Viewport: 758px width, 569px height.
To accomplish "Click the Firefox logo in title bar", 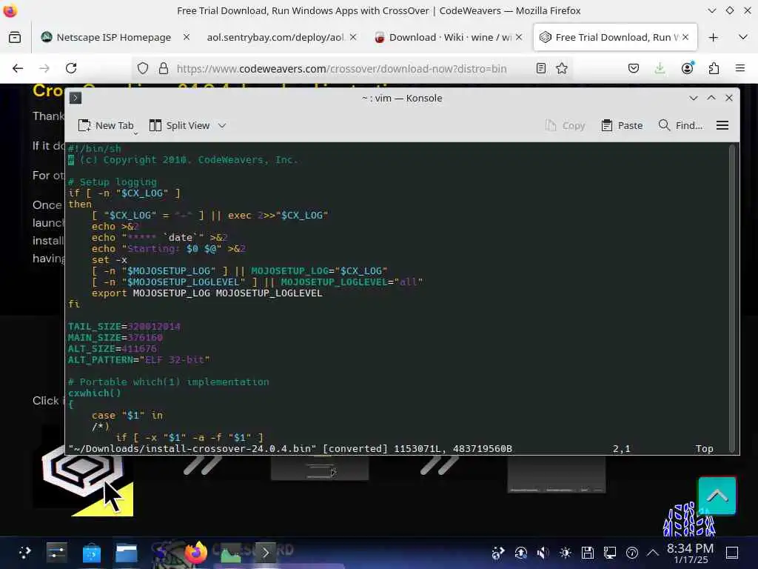I will click(x=10, y=10).
